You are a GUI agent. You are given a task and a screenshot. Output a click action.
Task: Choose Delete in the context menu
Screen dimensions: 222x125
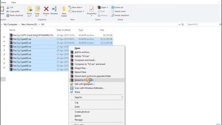pyautogui.click(x=97, y=116)
